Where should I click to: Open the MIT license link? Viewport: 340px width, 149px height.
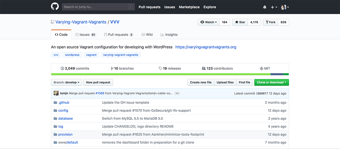coord(265,69)
